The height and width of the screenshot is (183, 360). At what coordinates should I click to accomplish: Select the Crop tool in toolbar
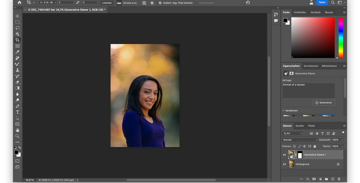17,40
